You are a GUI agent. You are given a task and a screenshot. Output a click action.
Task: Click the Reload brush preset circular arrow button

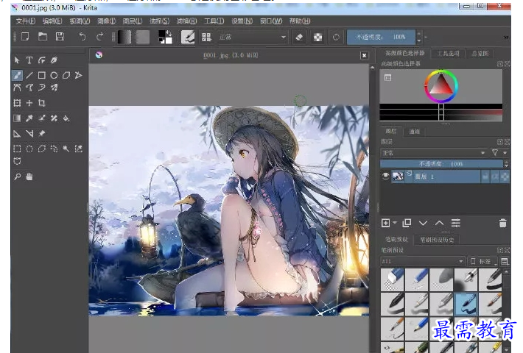336,37
